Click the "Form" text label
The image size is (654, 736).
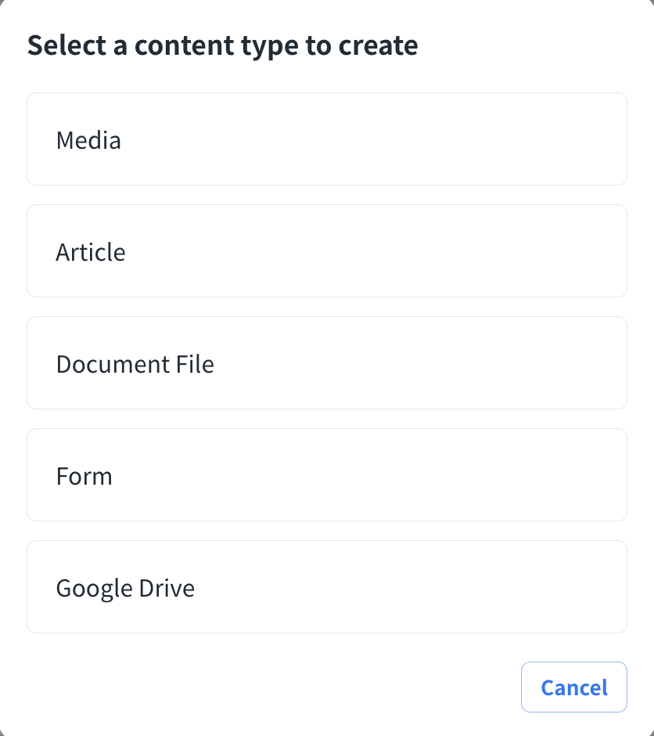(x=84, y=477)
